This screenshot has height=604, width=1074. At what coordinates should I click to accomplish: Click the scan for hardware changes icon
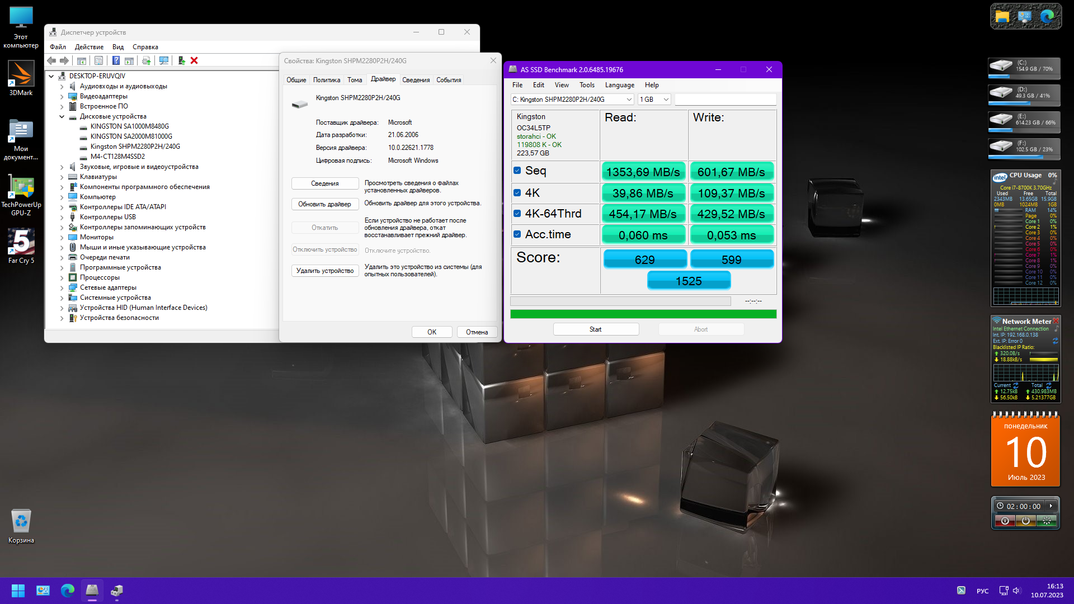coord(163,60)
